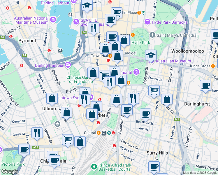This screenshot has height=175, width=218.
Task: Select the shopping cart marker near Riley St
Action: 154,91
